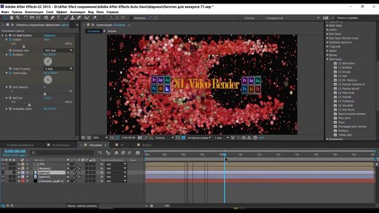Viewport: 379px width, 213px height.
Task: Open the parent dropdown of layer 1
Action: pos(116,164)
